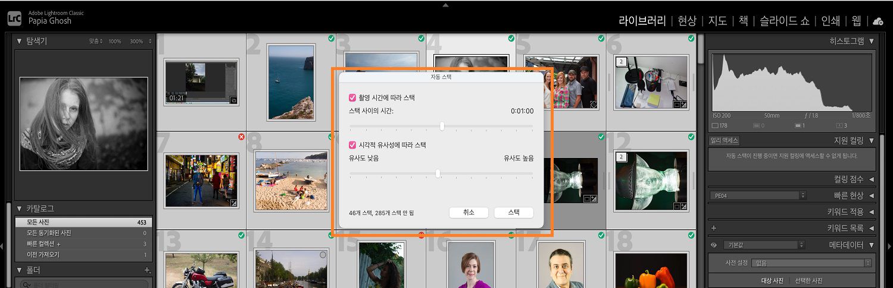Open the 기본값 metadata view dropdown

(x=764, y=245)
